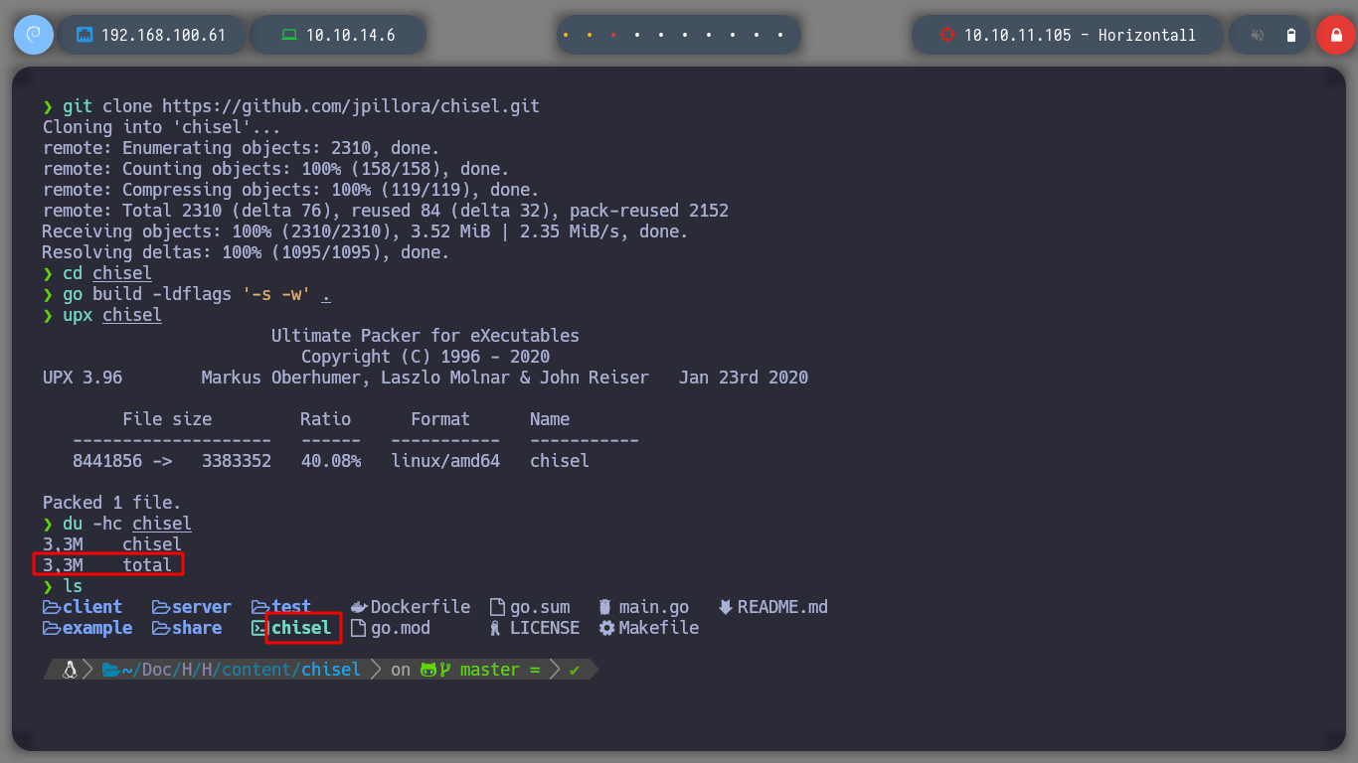This screenshot has height=763, width=1358.
Task: Click the file icon next to go.mod
Action: tap(359, 628)
